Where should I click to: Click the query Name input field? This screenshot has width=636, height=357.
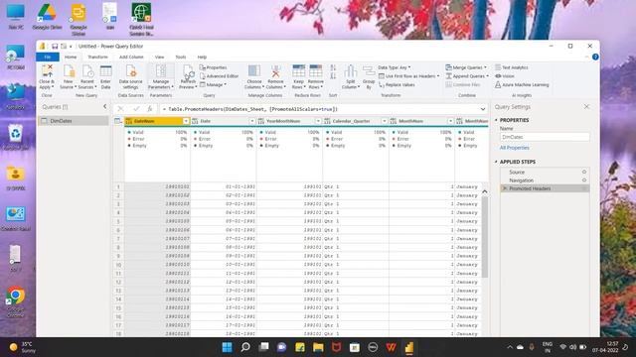coord(545,137)
